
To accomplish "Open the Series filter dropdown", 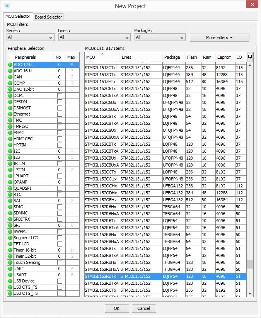I will pos(31,37).
